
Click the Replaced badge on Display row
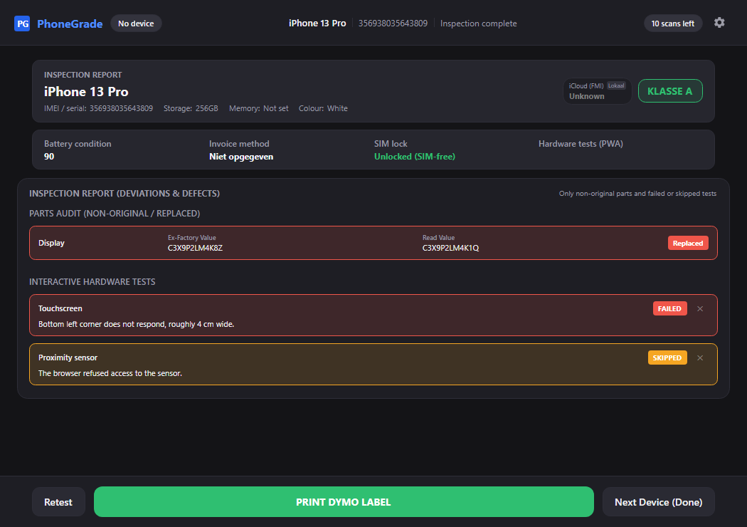pyautogui.click(x=687, y=244)
